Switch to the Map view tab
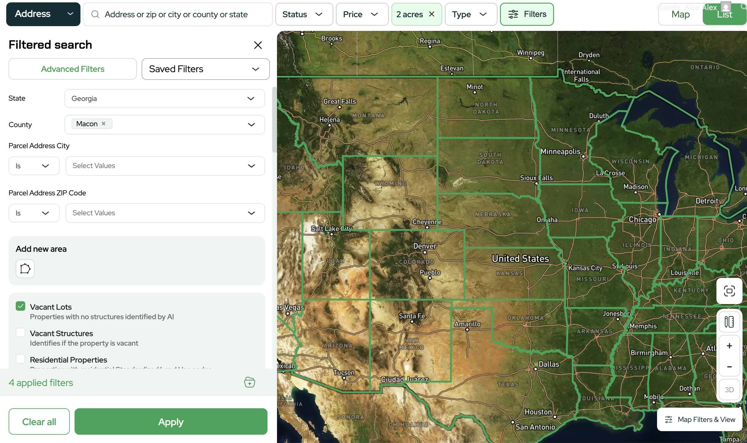Viewport: 747px width, 443px height. pyautogui.click(x=680, y=14)
